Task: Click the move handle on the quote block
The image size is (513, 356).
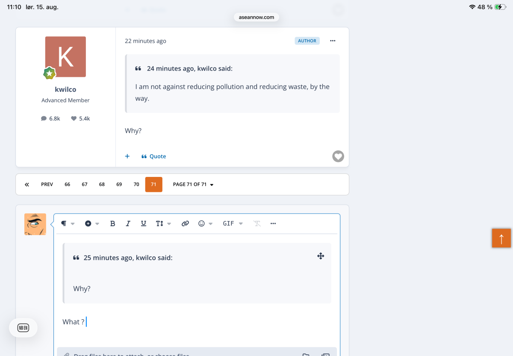Action: [x=321, y=256]
